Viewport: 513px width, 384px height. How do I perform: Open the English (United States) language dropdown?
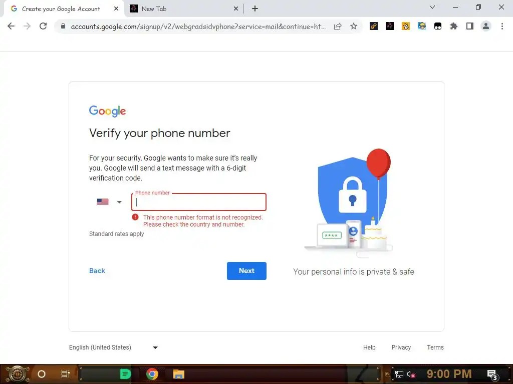[x=114, y=347]
